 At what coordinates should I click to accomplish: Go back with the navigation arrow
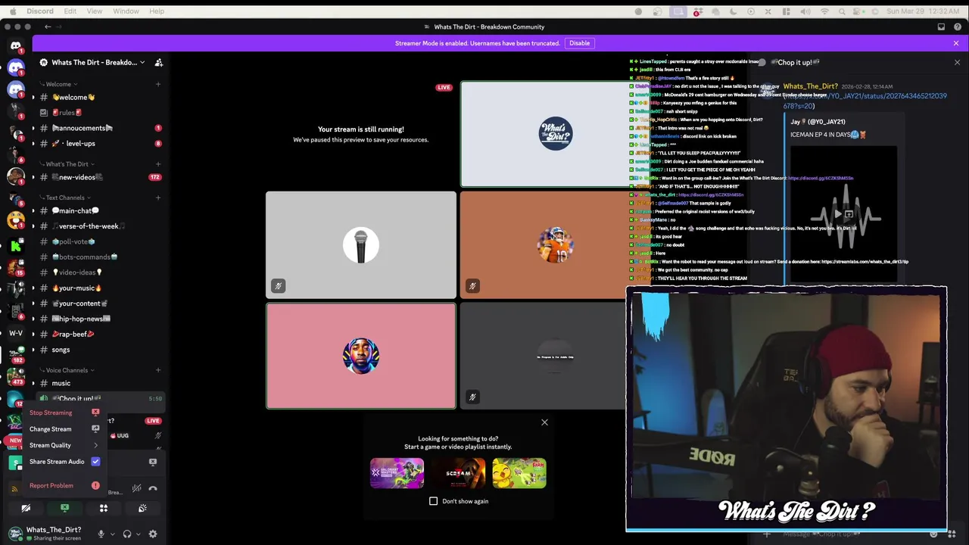48,26
